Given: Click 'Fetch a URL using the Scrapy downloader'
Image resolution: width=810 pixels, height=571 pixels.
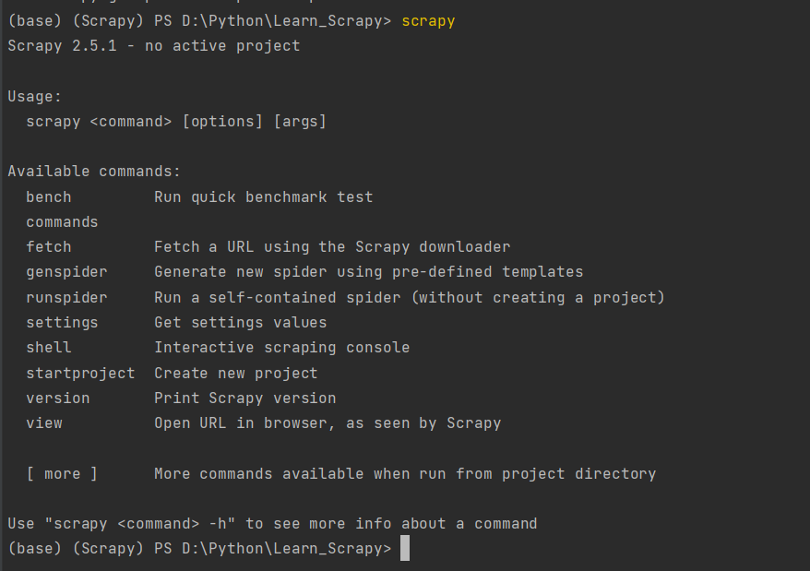Looking at the screenshot, I should coord(332,247).
